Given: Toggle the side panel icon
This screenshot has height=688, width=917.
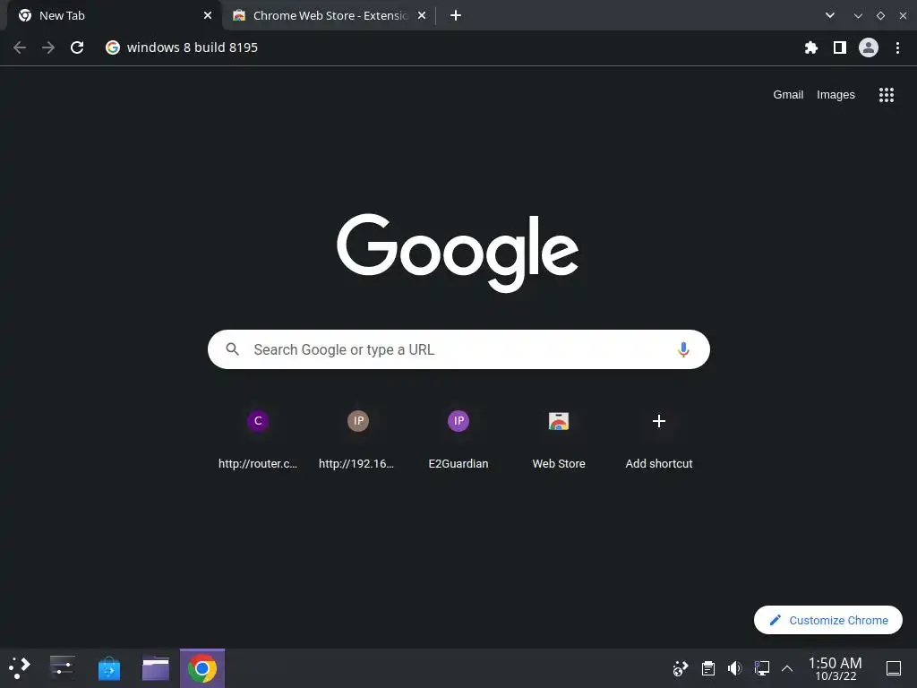Looking at the screenshot, I should click(839, 47).
